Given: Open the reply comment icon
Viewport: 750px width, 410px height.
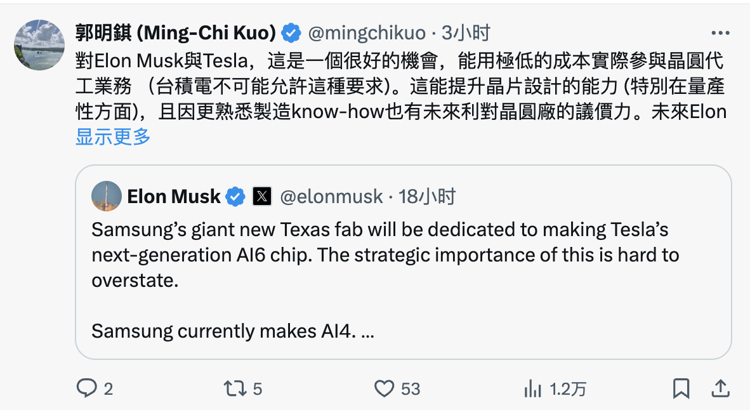Looking at the screenshot, I should pos(86,388).
